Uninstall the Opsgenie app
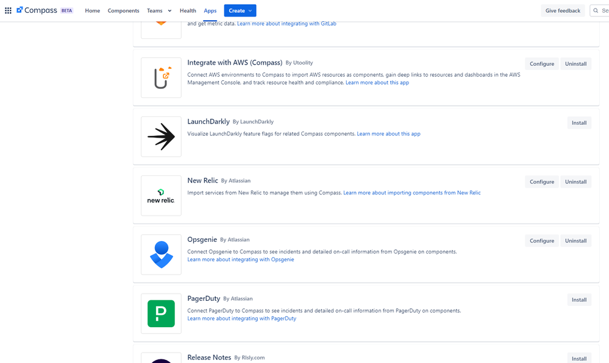This screenshot has width=609, height=363. pyautogui.click(x=575, y=241)
